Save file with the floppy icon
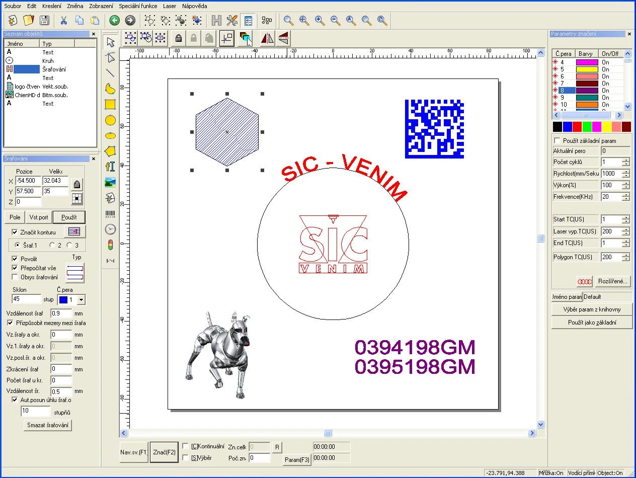The image size is (636, 478). [x=44, y=20]
